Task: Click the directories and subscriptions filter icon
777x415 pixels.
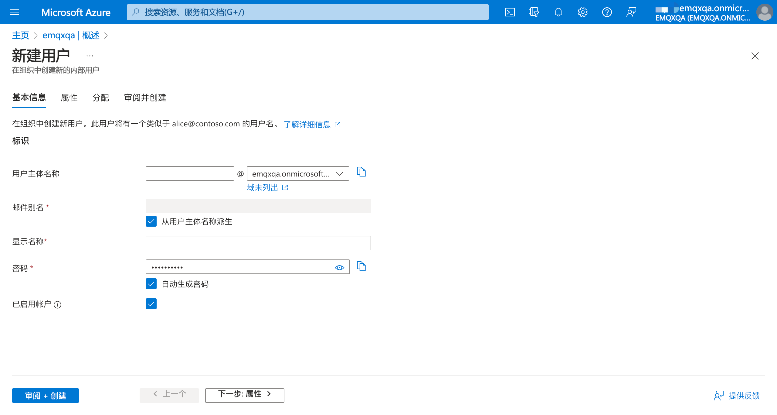Action: point(534,12)
